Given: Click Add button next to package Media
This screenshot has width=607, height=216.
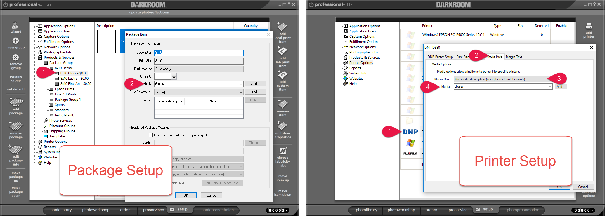Looking at the screenshot, I should 255,84.
